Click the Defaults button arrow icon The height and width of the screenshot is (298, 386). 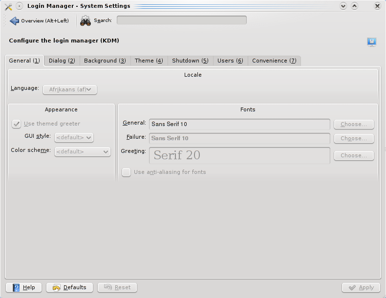pyautogui.click(x=56, y=288)
